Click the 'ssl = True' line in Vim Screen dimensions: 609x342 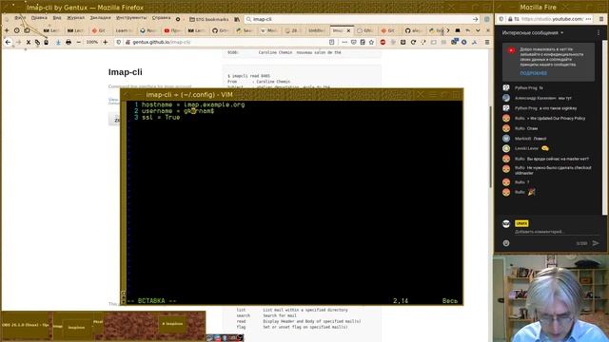point(161,117)
